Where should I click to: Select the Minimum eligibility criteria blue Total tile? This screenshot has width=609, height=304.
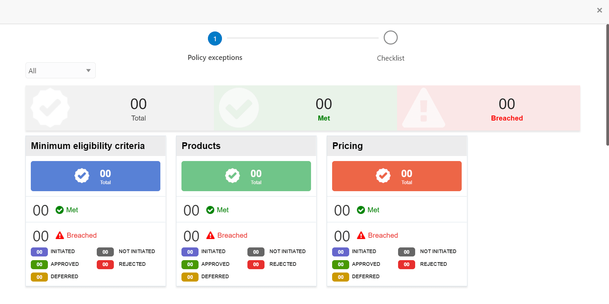tap(95, 176)
